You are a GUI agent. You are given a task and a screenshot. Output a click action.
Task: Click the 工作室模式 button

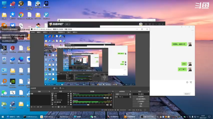click(x=141, y=101)
